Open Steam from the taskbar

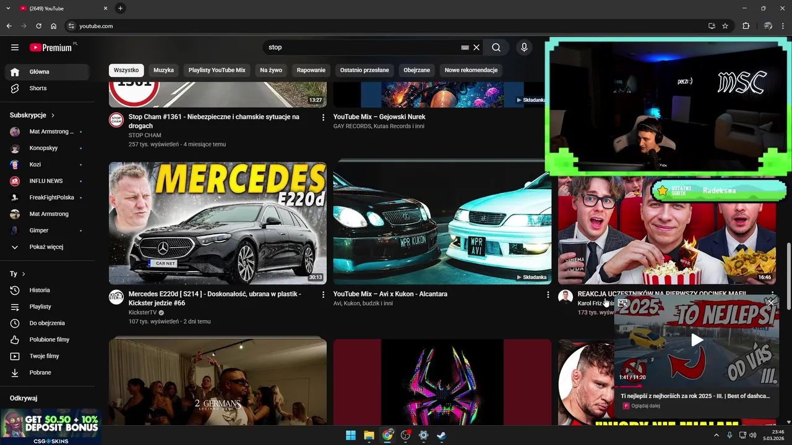(x=441, y=435)
